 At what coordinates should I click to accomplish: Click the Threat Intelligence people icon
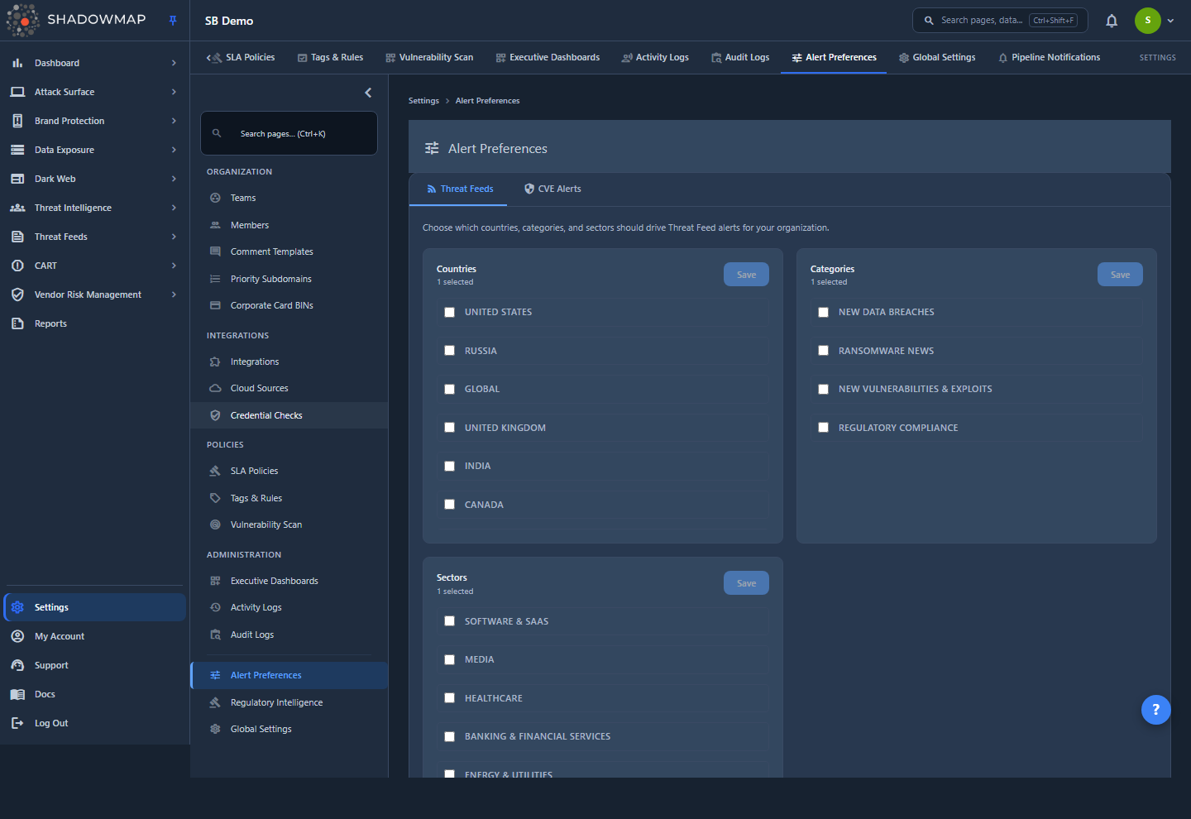[x=17, y=208]
